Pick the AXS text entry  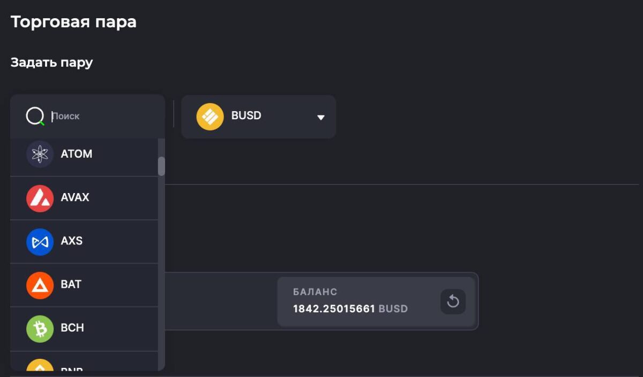(72, 241)
